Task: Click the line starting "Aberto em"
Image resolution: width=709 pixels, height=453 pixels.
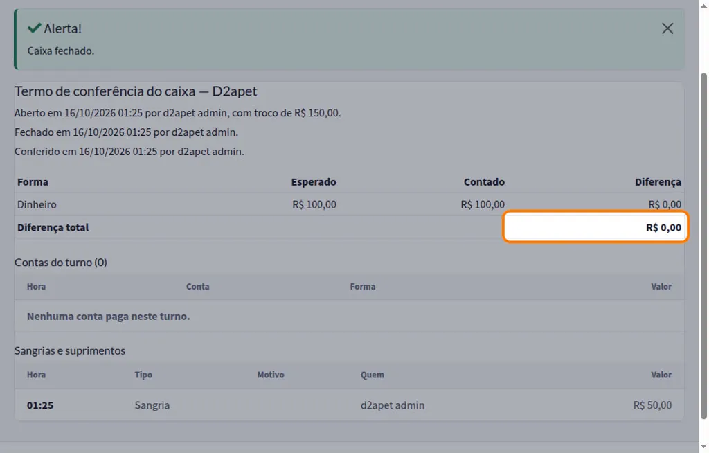Action: point(178,113)
